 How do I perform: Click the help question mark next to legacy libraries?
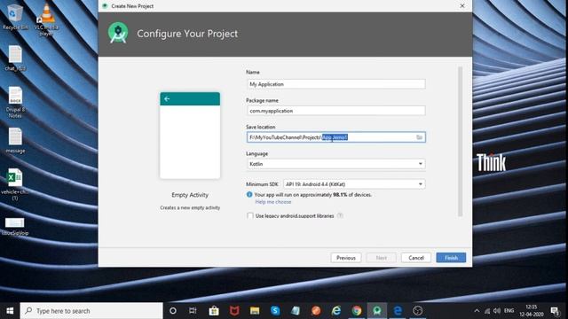340,216
